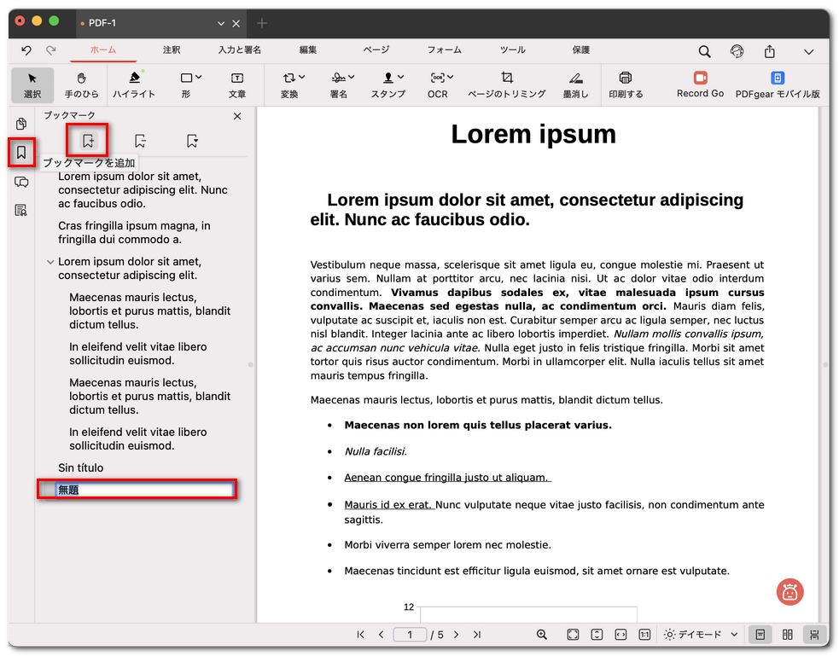Click the 1:1 actual size zoom icon

tap(644, 634)
